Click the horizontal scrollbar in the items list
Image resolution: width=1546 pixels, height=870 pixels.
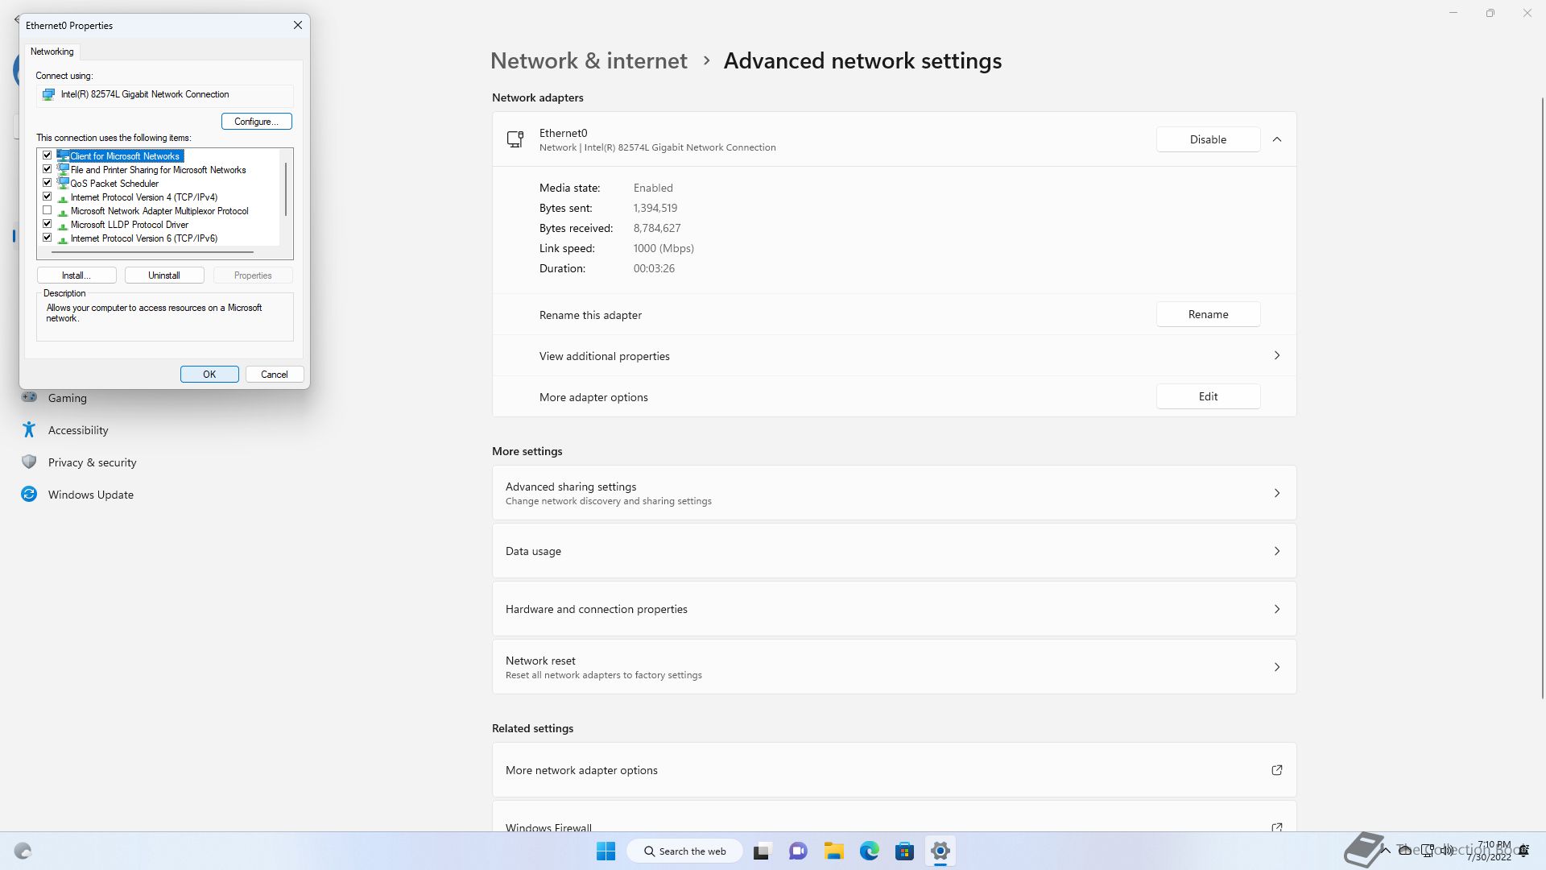[152, 252]
